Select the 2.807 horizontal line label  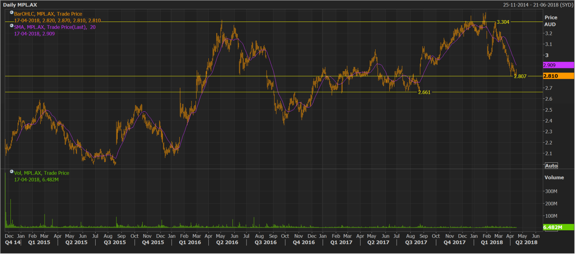pyautogui.click(x=520, y=76)
